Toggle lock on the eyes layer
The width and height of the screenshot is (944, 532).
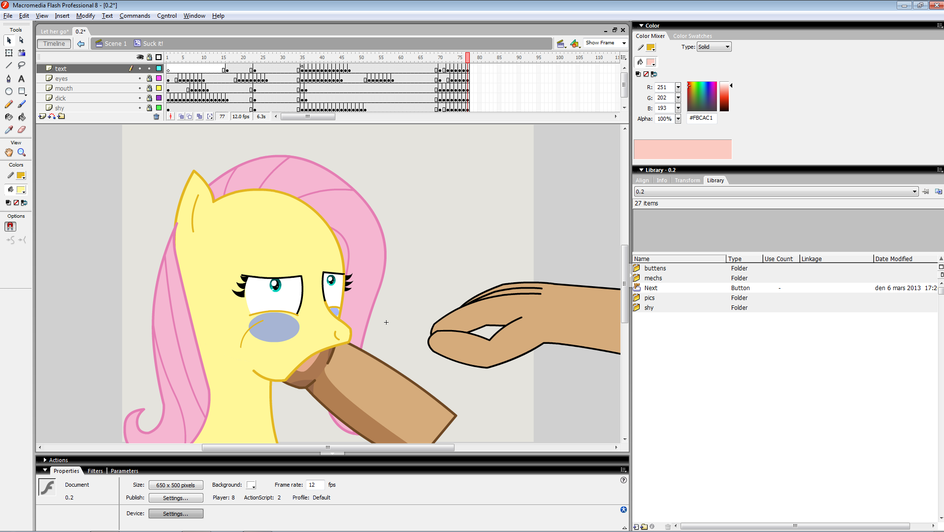pyautogui.click(x=149, y=78)
